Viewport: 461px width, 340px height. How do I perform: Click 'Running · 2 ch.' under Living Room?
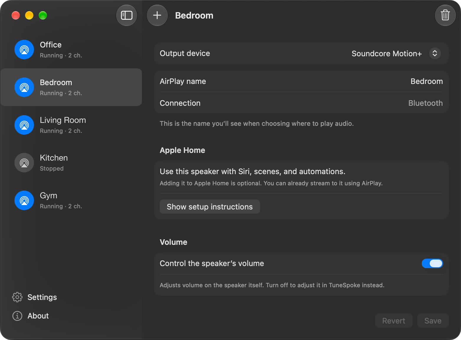(x=61, y=131)
